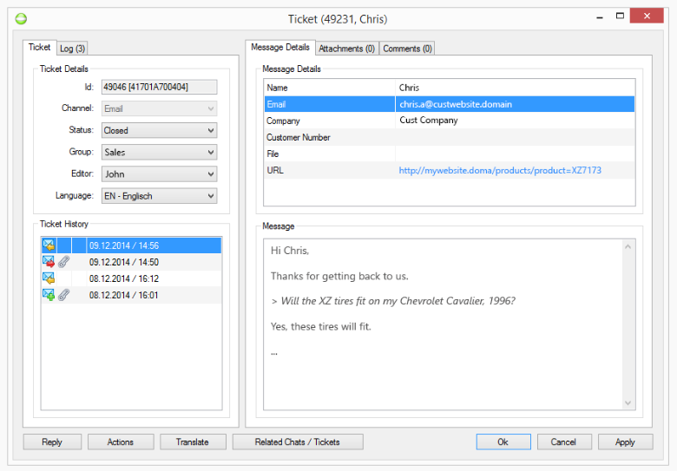Click the message scrollbar down arrow

629,402
